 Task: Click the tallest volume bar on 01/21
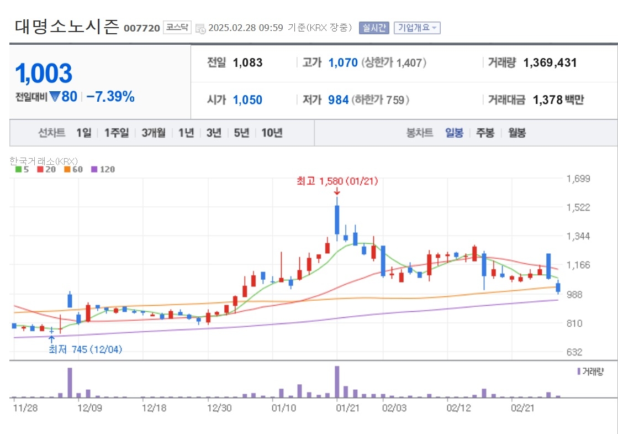click(337, 381)
